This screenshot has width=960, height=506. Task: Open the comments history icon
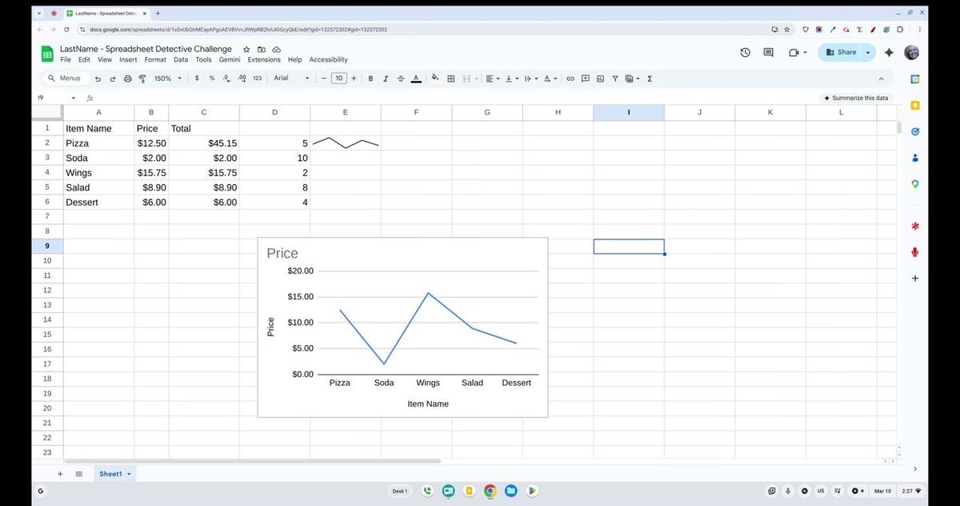pyautogui.click(x=769, y=52)
